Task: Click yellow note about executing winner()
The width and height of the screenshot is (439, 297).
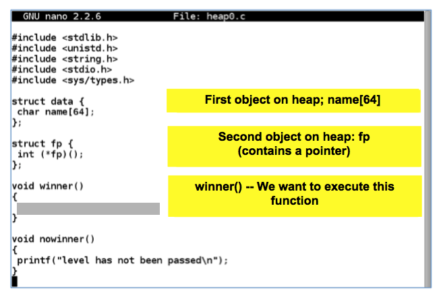Action: click(x=294, y=195)
